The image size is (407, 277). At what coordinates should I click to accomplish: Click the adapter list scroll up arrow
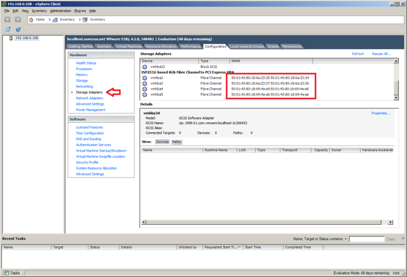(396, 61)
